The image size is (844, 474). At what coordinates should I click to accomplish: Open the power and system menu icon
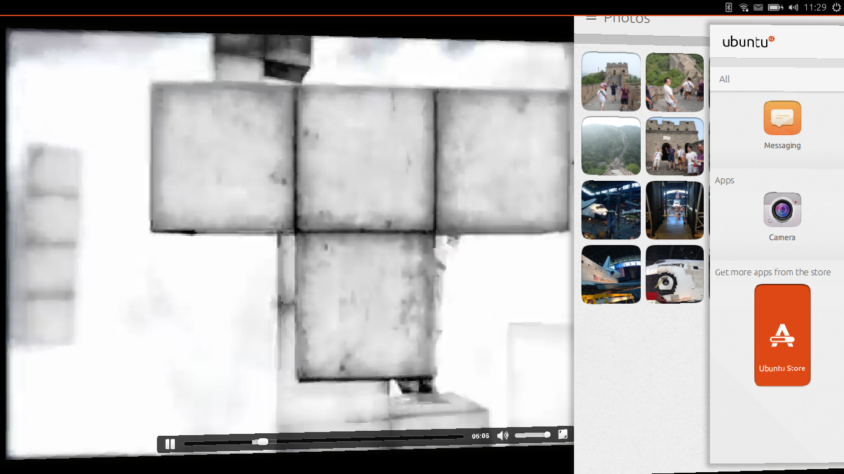click(x=837, y=7)
